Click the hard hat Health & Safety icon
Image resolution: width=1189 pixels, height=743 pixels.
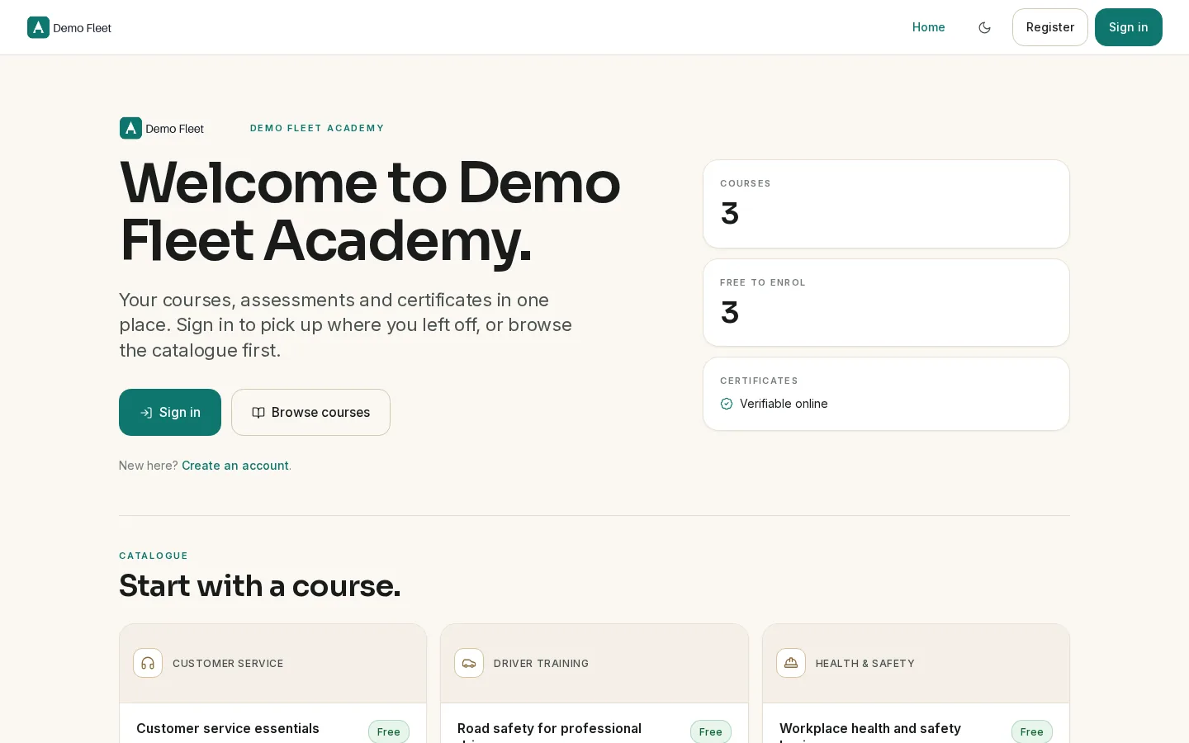791,663
